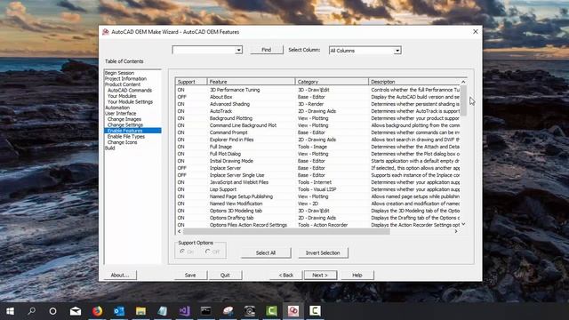Click Select All button

(266, 252)
